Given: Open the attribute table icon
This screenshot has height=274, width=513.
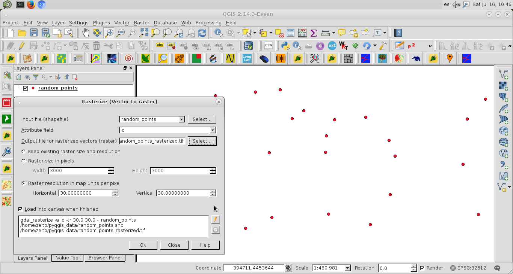Looking at the screenshot, I should (290, 33).
